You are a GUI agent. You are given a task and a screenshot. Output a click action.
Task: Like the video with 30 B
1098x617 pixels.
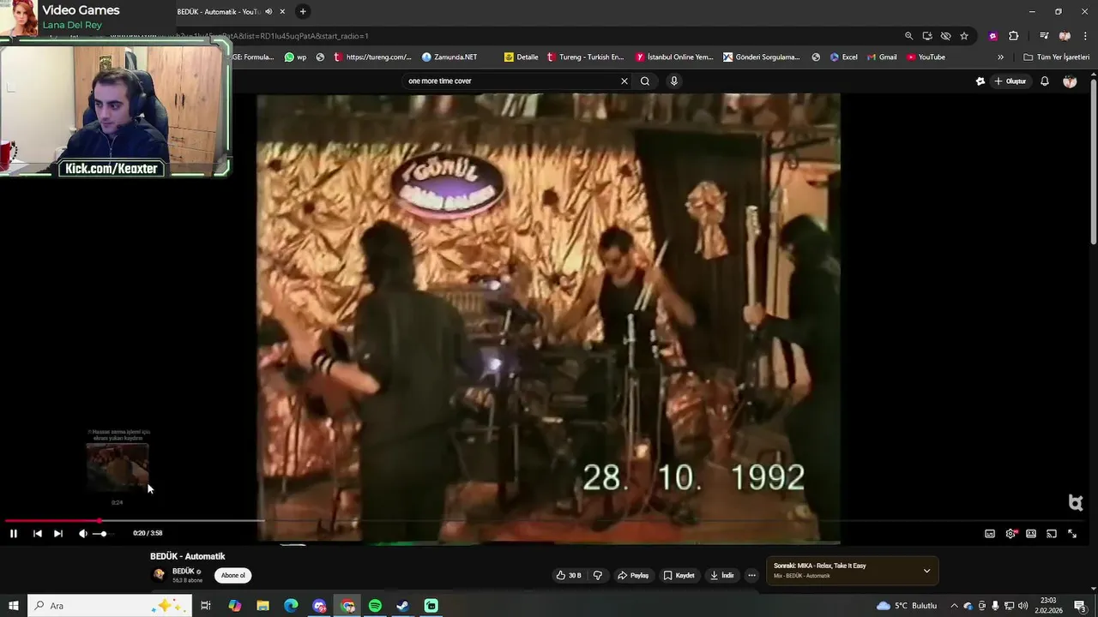(x=568, y=575)
